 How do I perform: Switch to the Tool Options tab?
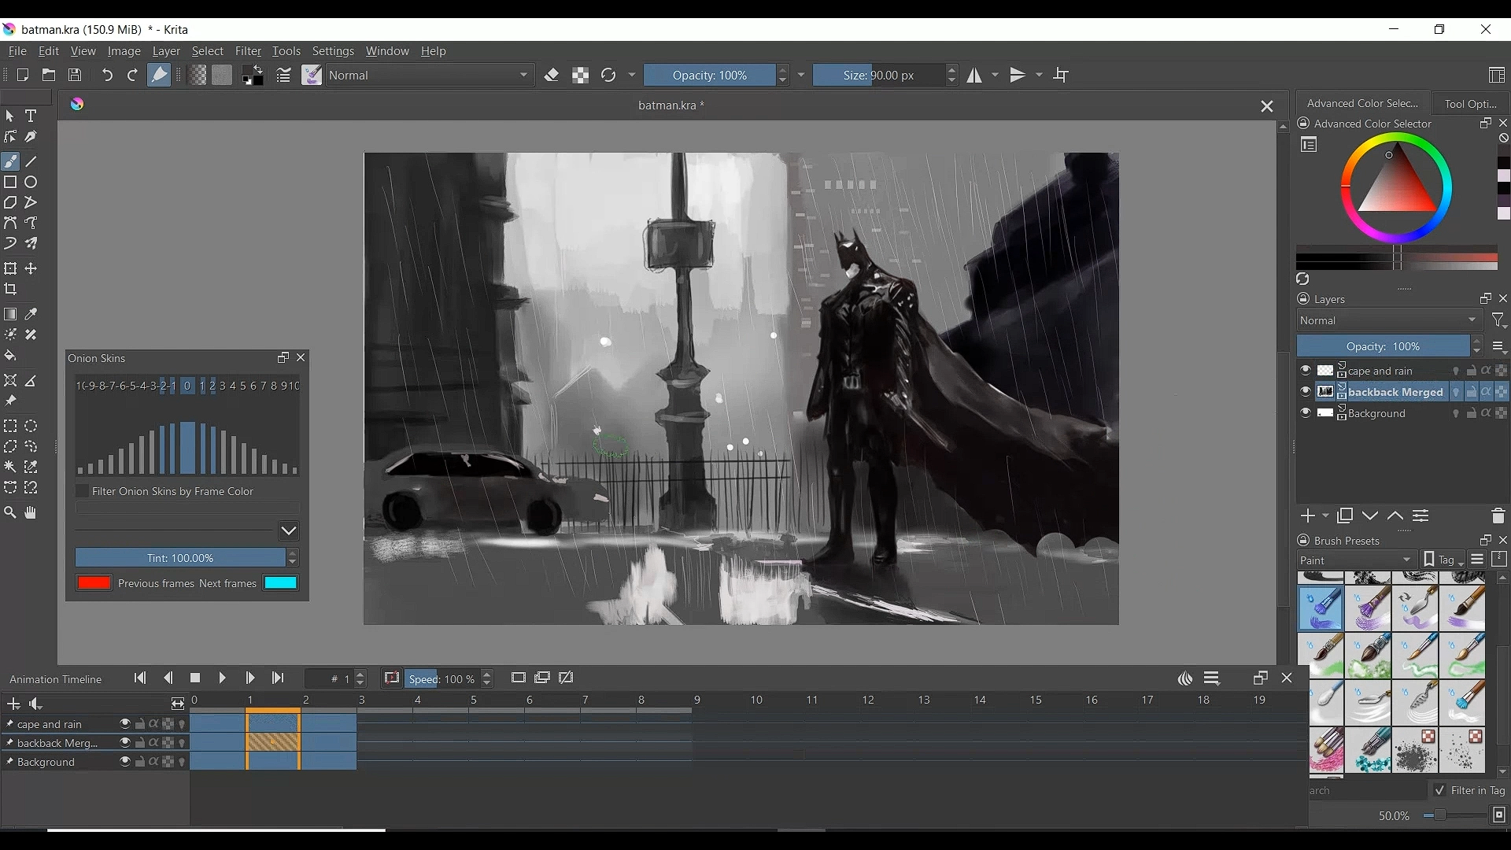click(x=1470, y=103)
